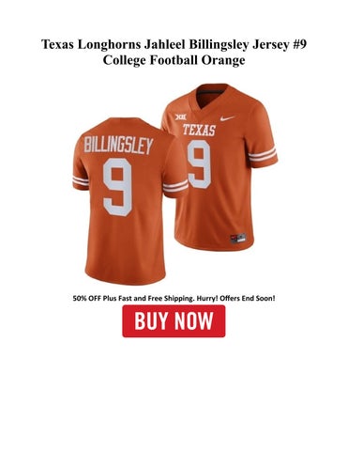
Task: Click the TEXAS wordmark on front jersey
Action: [199, 130]
